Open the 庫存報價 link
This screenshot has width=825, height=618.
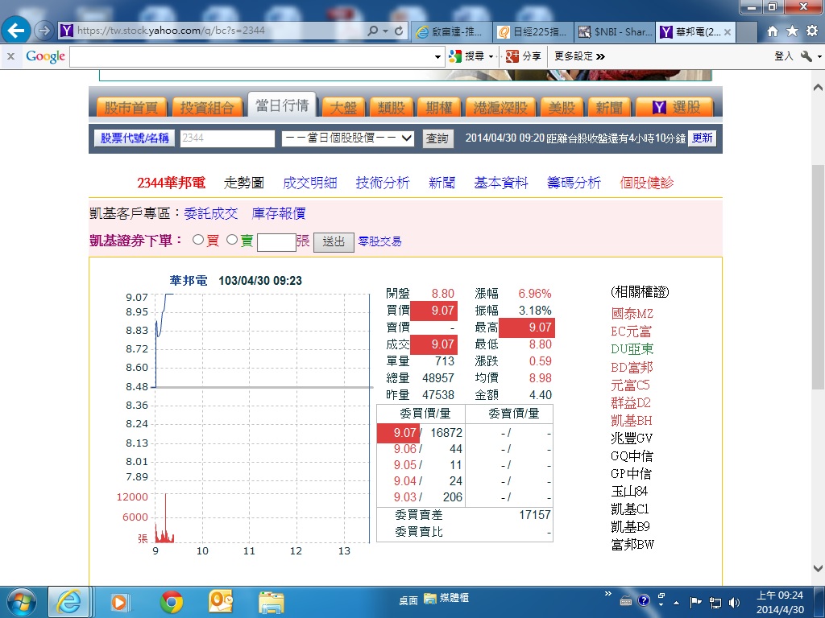278,213
